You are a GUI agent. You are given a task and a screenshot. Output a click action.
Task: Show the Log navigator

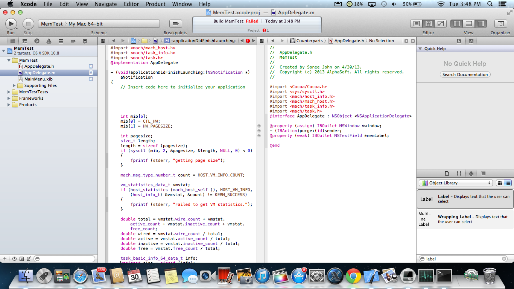click(85, 41)
